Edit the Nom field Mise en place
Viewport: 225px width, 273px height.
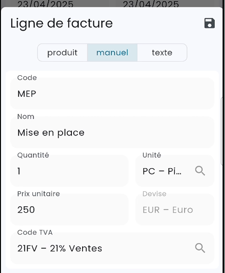(x=112, y=132)
